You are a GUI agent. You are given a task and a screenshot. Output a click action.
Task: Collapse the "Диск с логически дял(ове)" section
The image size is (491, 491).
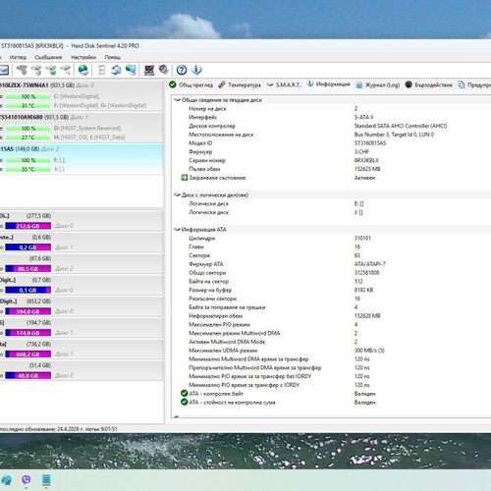point(177,194)
